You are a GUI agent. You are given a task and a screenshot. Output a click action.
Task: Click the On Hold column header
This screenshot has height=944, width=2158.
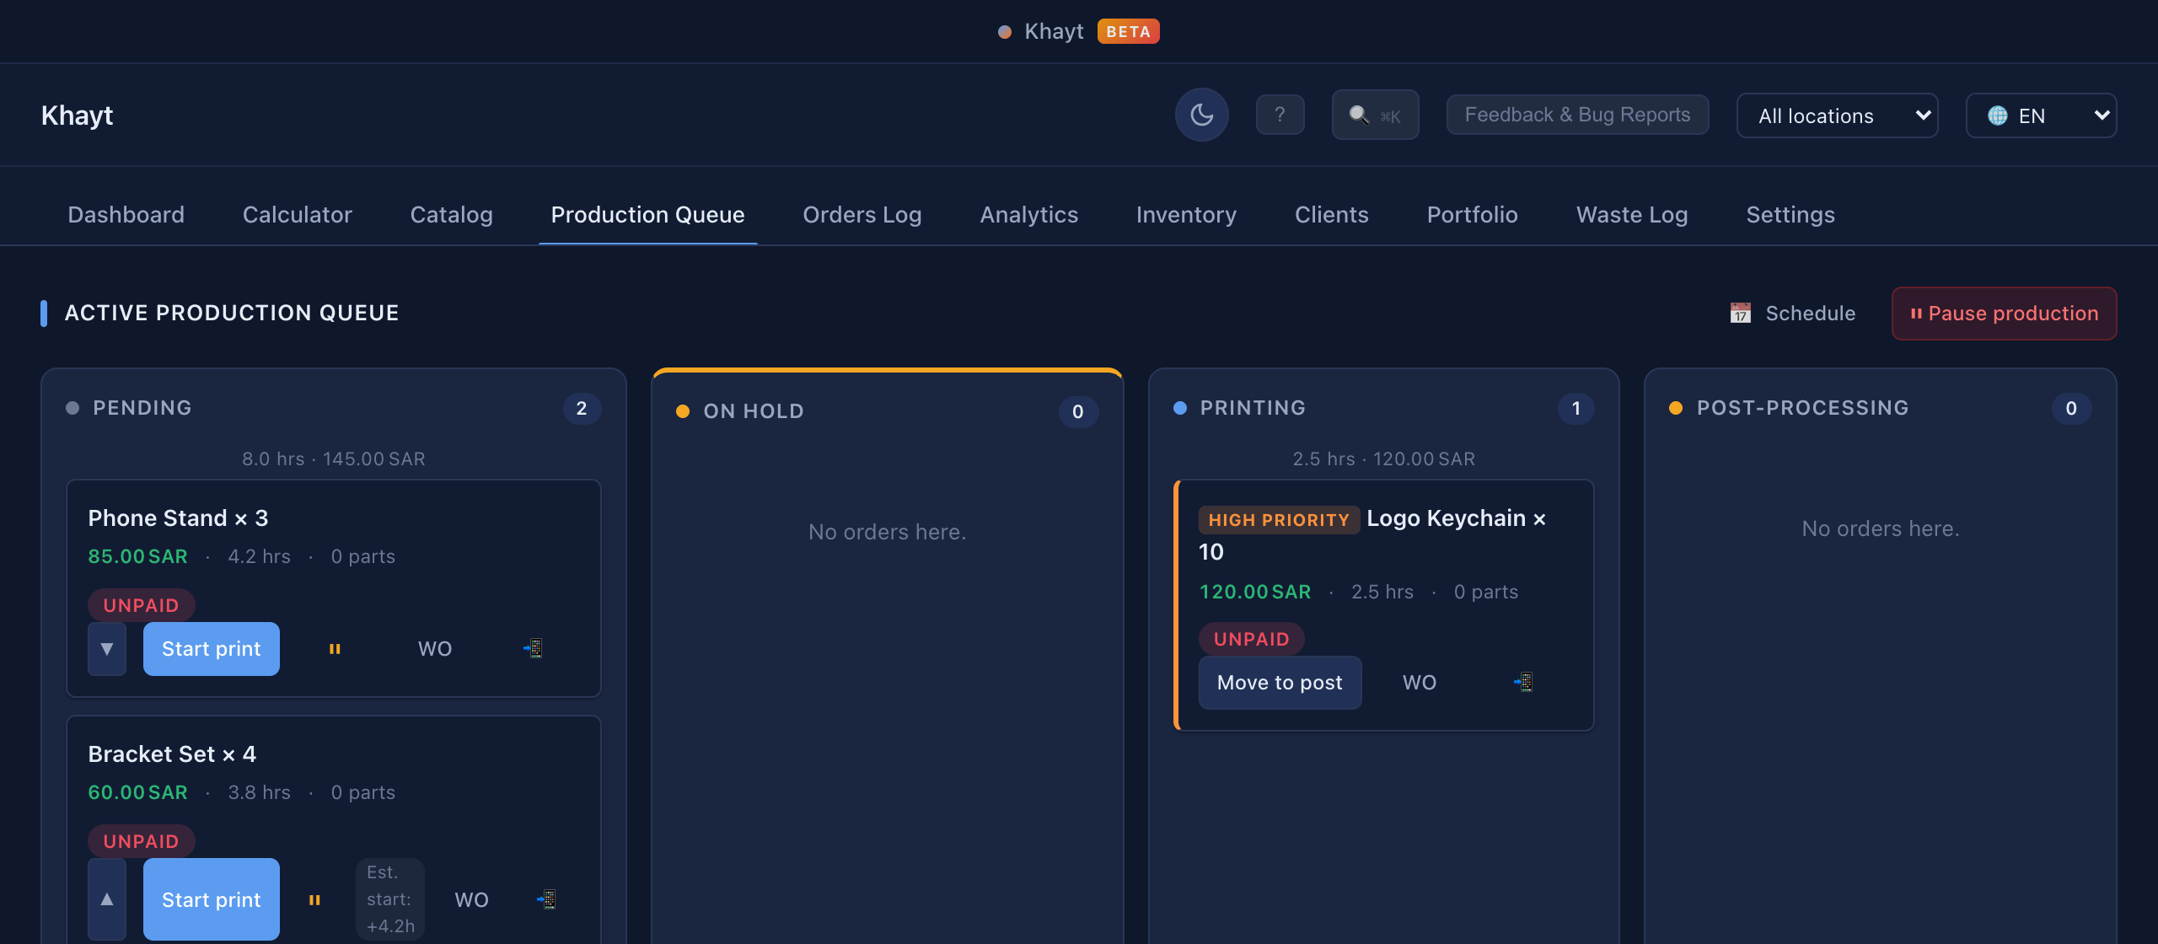click(753, 411)
